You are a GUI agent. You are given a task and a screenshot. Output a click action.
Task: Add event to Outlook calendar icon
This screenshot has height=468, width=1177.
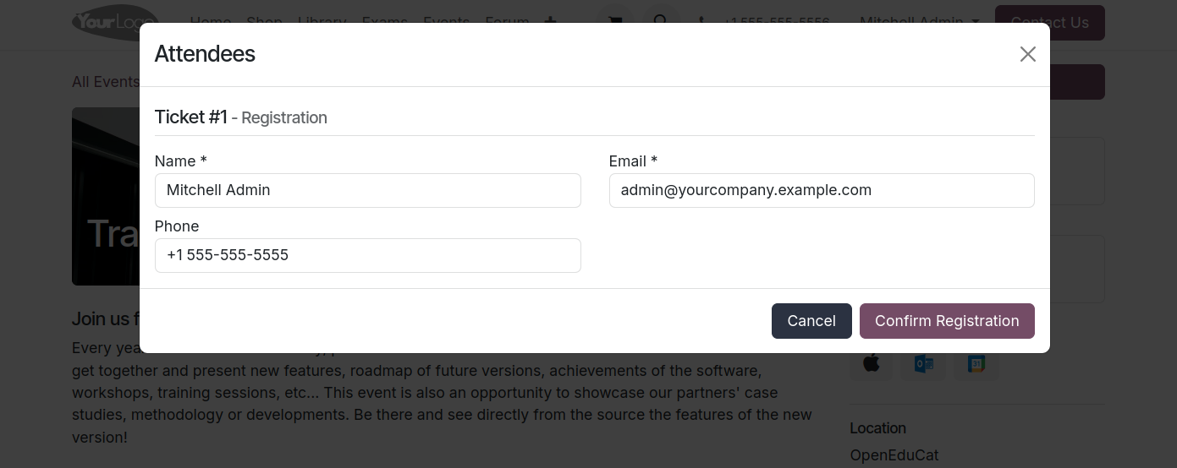[x=923, y=364]
